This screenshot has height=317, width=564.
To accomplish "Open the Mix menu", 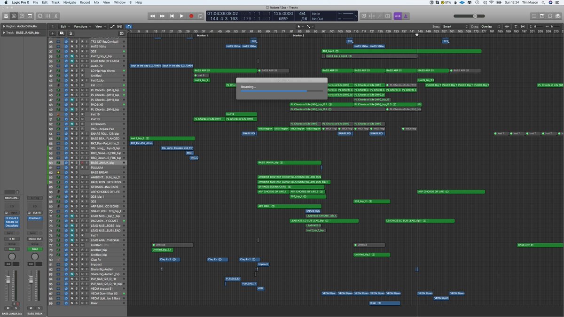I will click(x=96, y=2).
